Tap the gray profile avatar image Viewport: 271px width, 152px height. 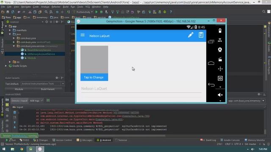tap(94, 60)
